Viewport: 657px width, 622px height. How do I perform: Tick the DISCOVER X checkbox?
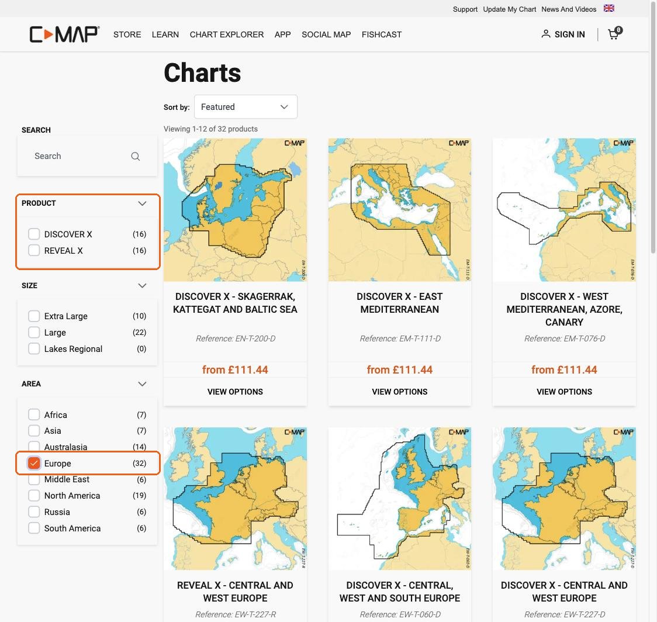coord(34,234)
